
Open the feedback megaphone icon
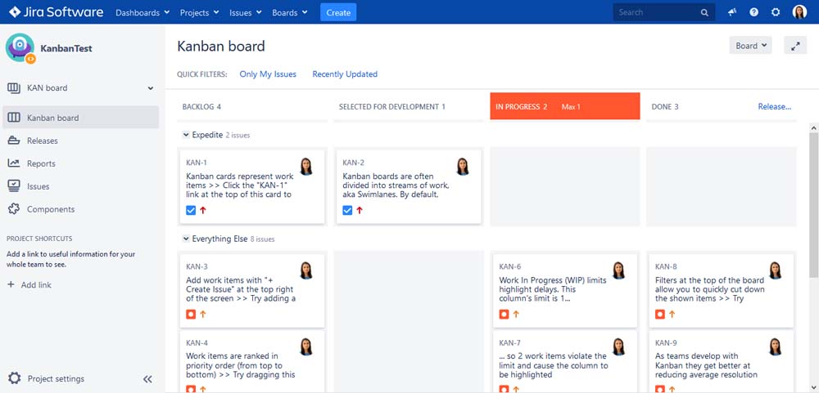pyautogui.click(x=732, y=12)
